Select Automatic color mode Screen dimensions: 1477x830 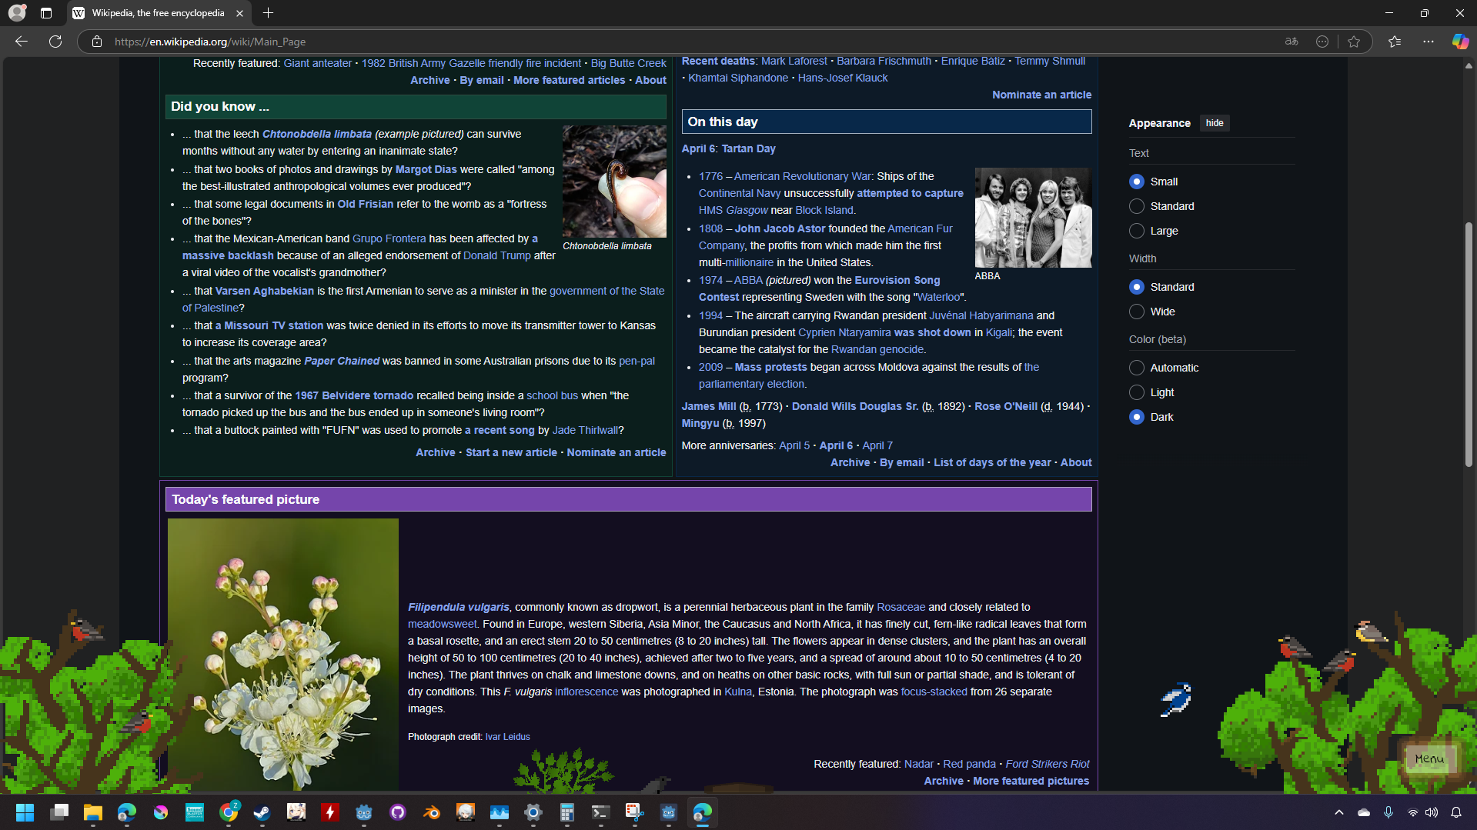tap(1137, 368)
